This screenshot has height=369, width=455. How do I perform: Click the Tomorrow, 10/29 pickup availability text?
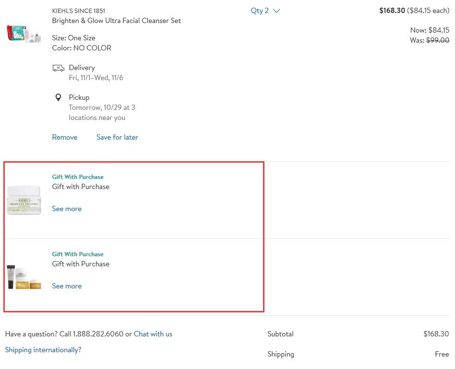(102, 113)
